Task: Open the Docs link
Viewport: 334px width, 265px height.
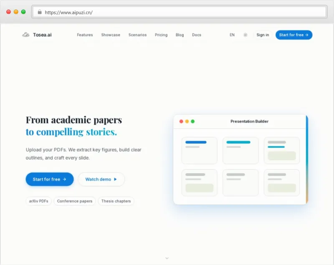Action: [197, 35]
